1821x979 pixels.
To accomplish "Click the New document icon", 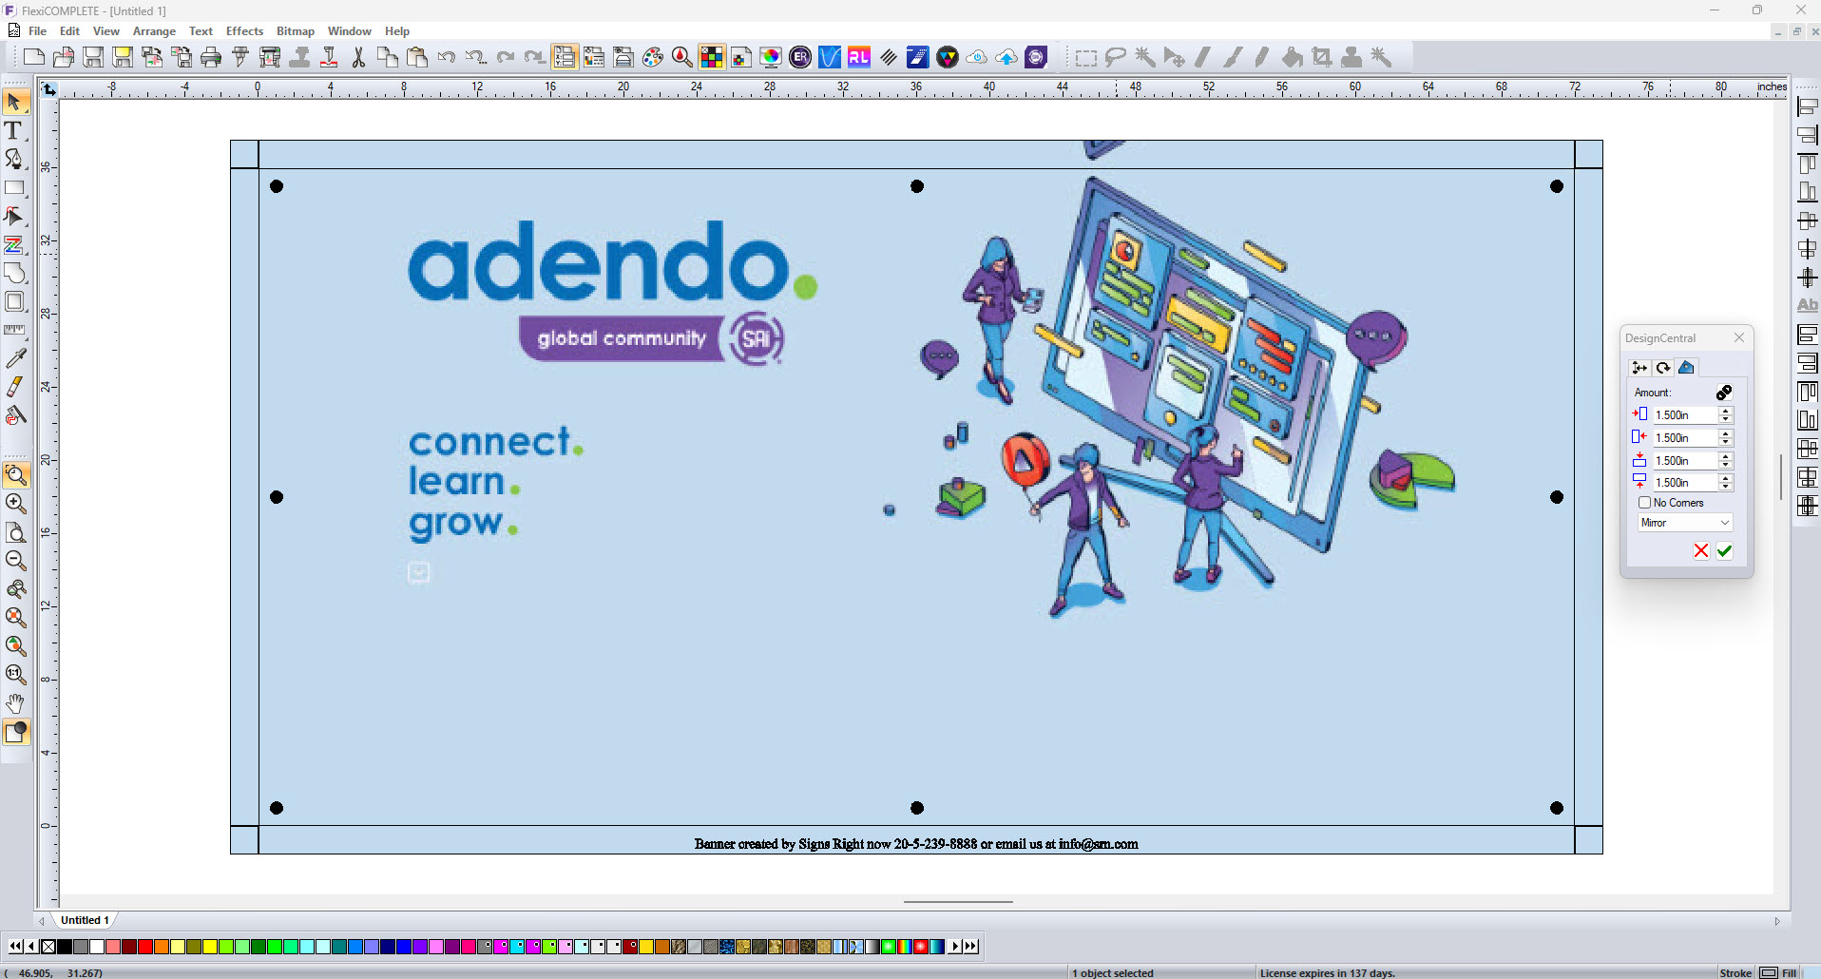I will (34, 57).
